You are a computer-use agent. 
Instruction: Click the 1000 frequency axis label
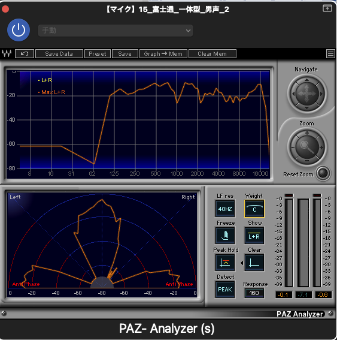click(x=177, y=174)
